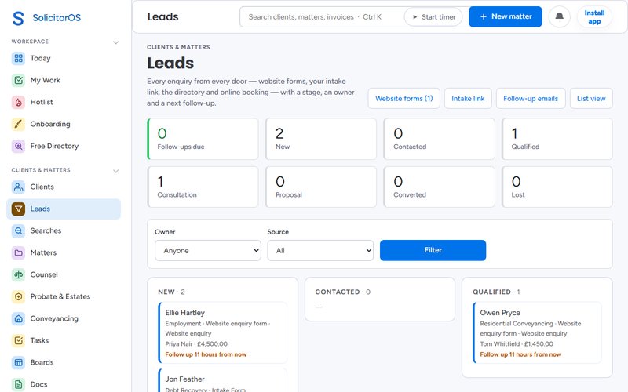Open Boards from sidebar
628x392 pixels.
click(x=64, y=363)
